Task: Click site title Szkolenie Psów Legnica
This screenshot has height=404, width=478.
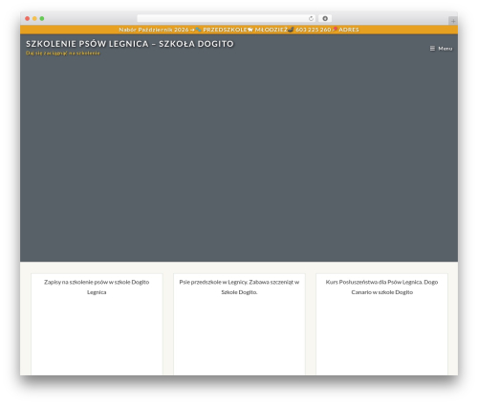Action: pyautogui.click(x=130, y=44)
